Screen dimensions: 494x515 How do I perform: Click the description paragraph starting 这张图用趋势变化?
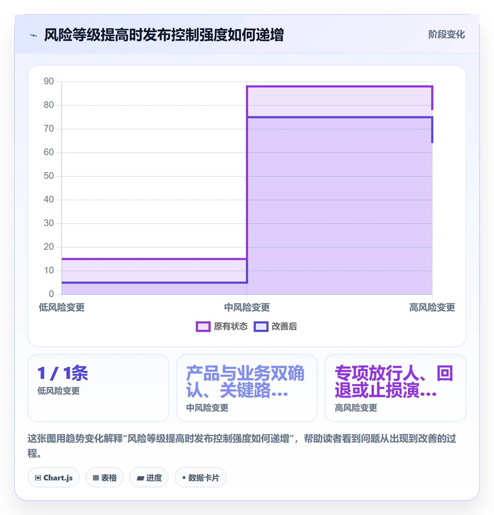pos(242,446)
